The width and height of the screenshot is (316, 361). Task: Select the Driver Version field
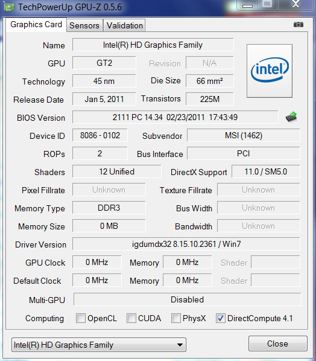186,244
